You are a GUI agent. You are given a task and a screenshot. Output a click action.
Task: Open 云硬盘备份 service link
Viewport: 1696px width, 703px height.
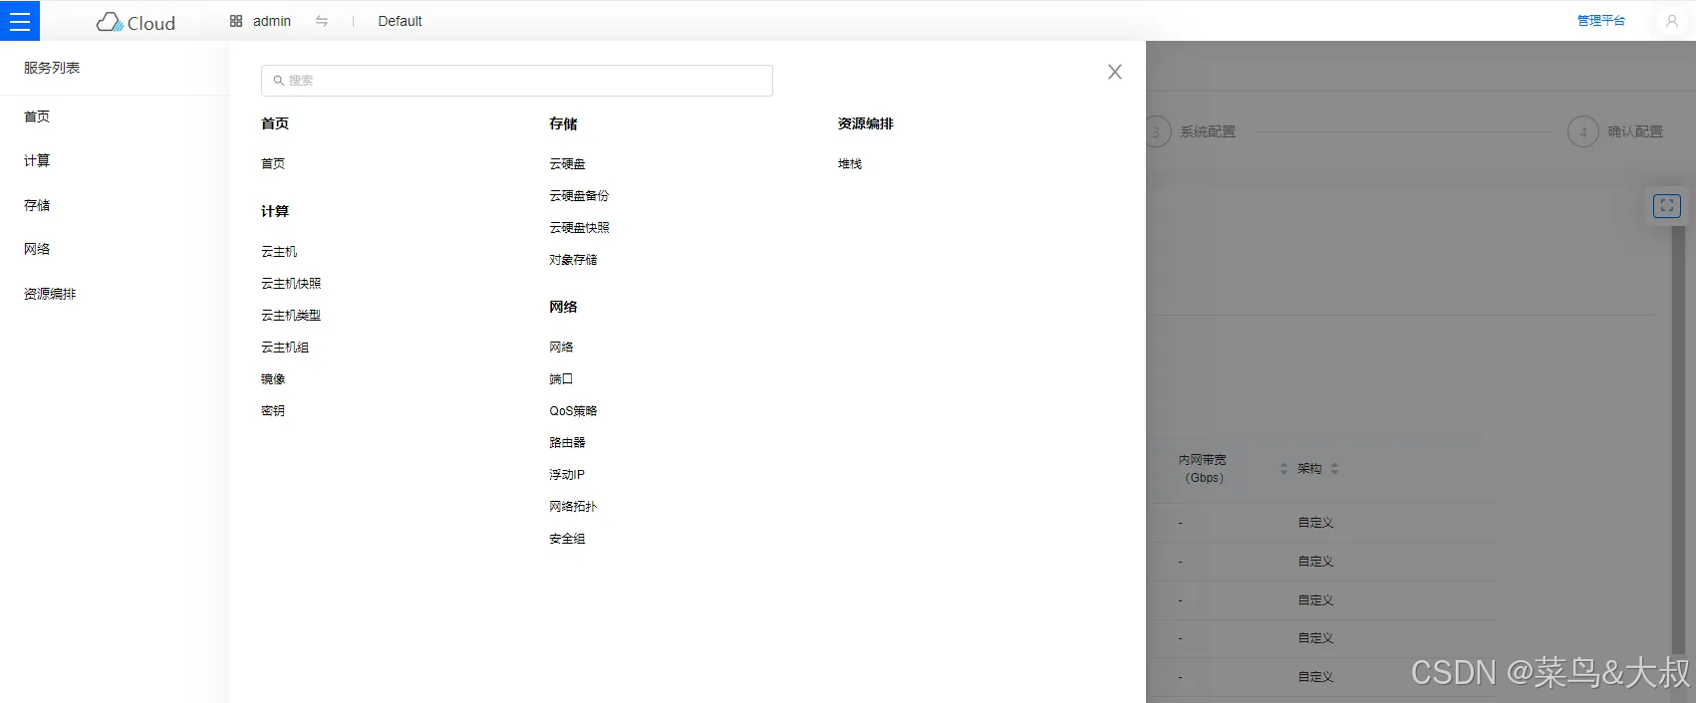click(x=579, y=195)
